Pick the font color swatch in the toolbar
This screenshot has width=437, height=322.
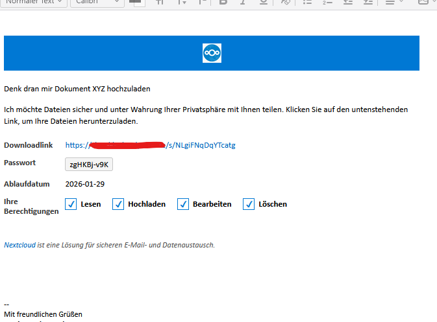point(136,3)
